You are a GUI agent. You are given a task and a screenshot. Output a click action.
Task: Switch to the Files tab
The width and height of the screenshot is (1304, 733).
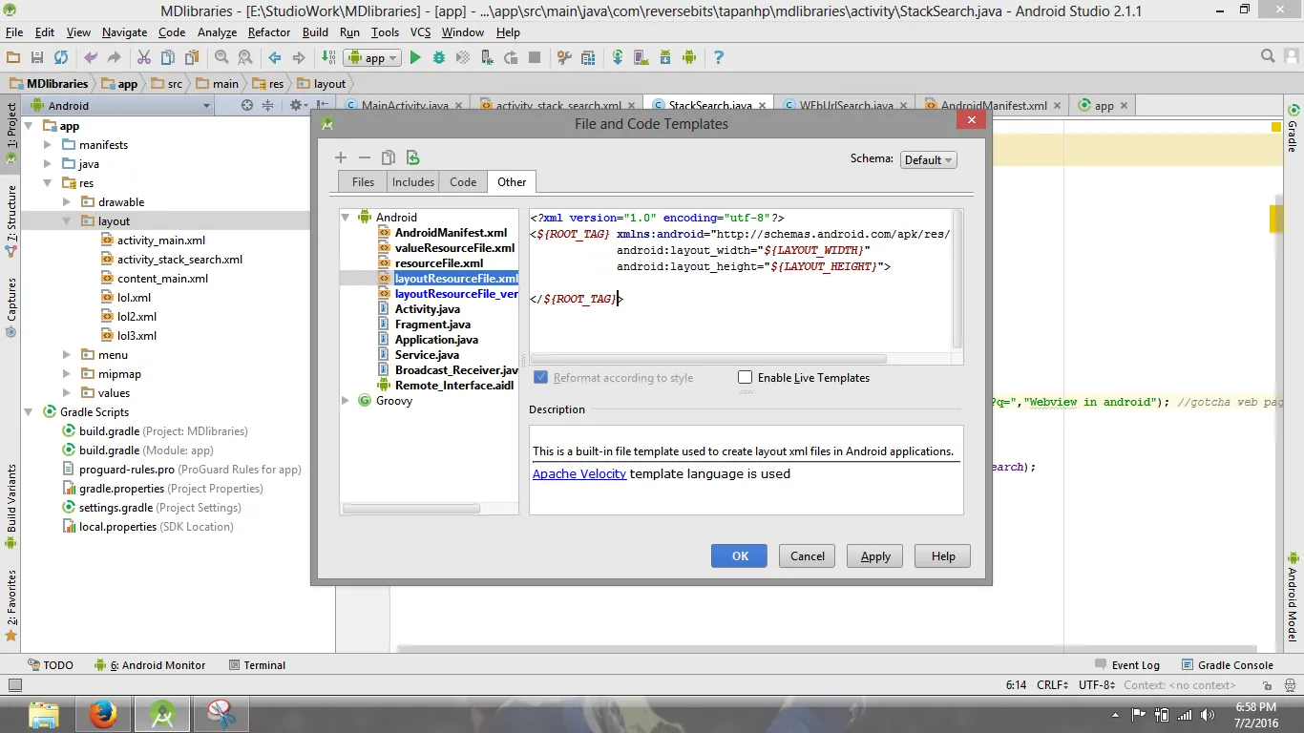tap(363, 181)
